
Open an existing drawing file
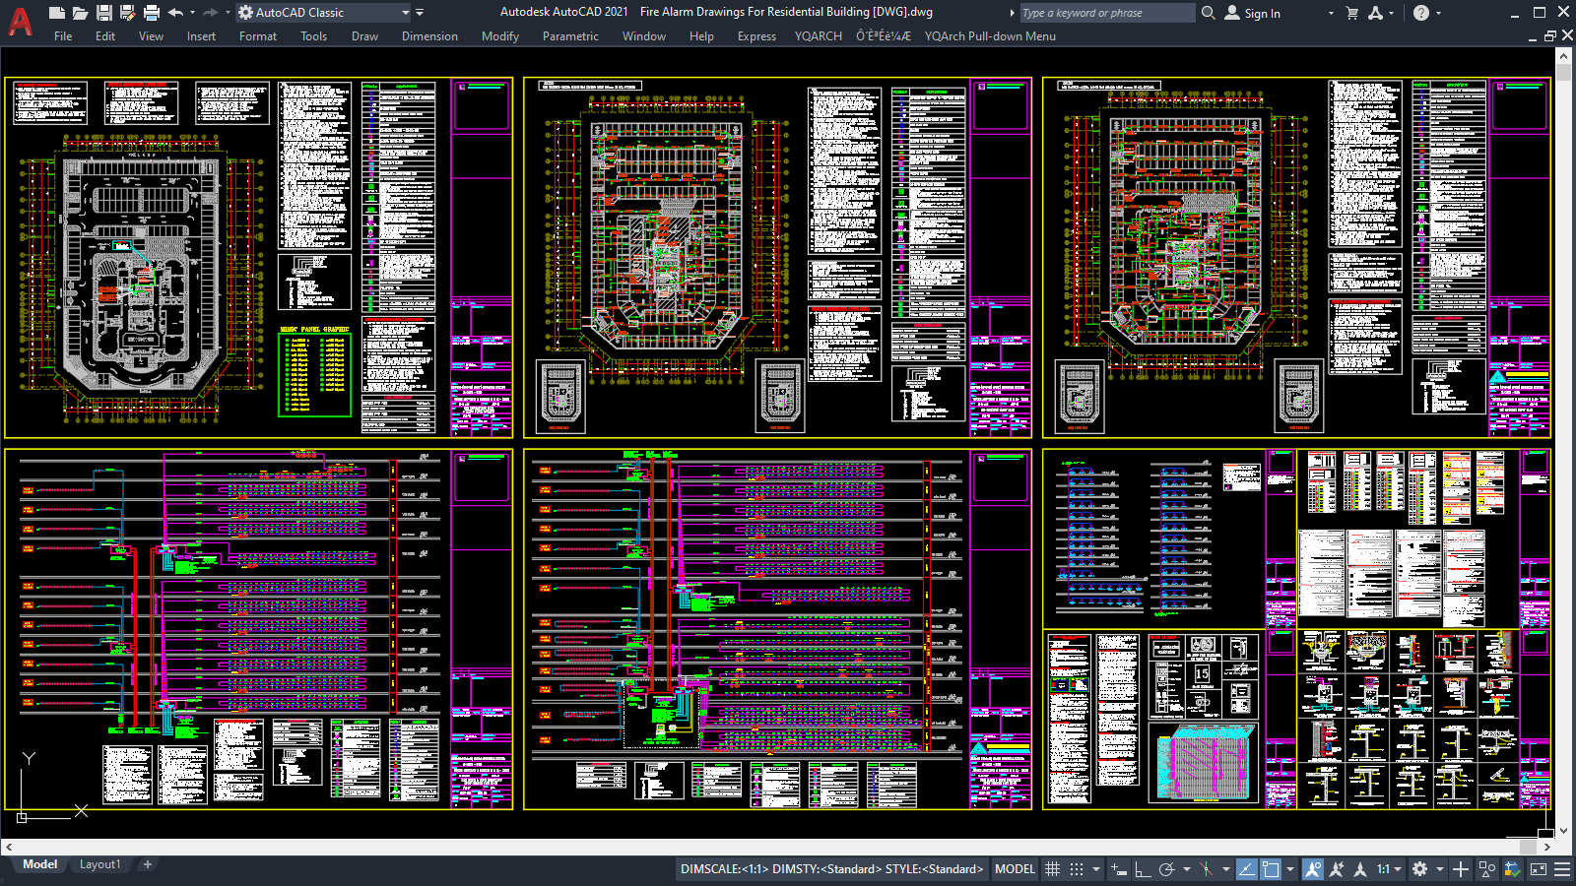click(x=82, y=12)
